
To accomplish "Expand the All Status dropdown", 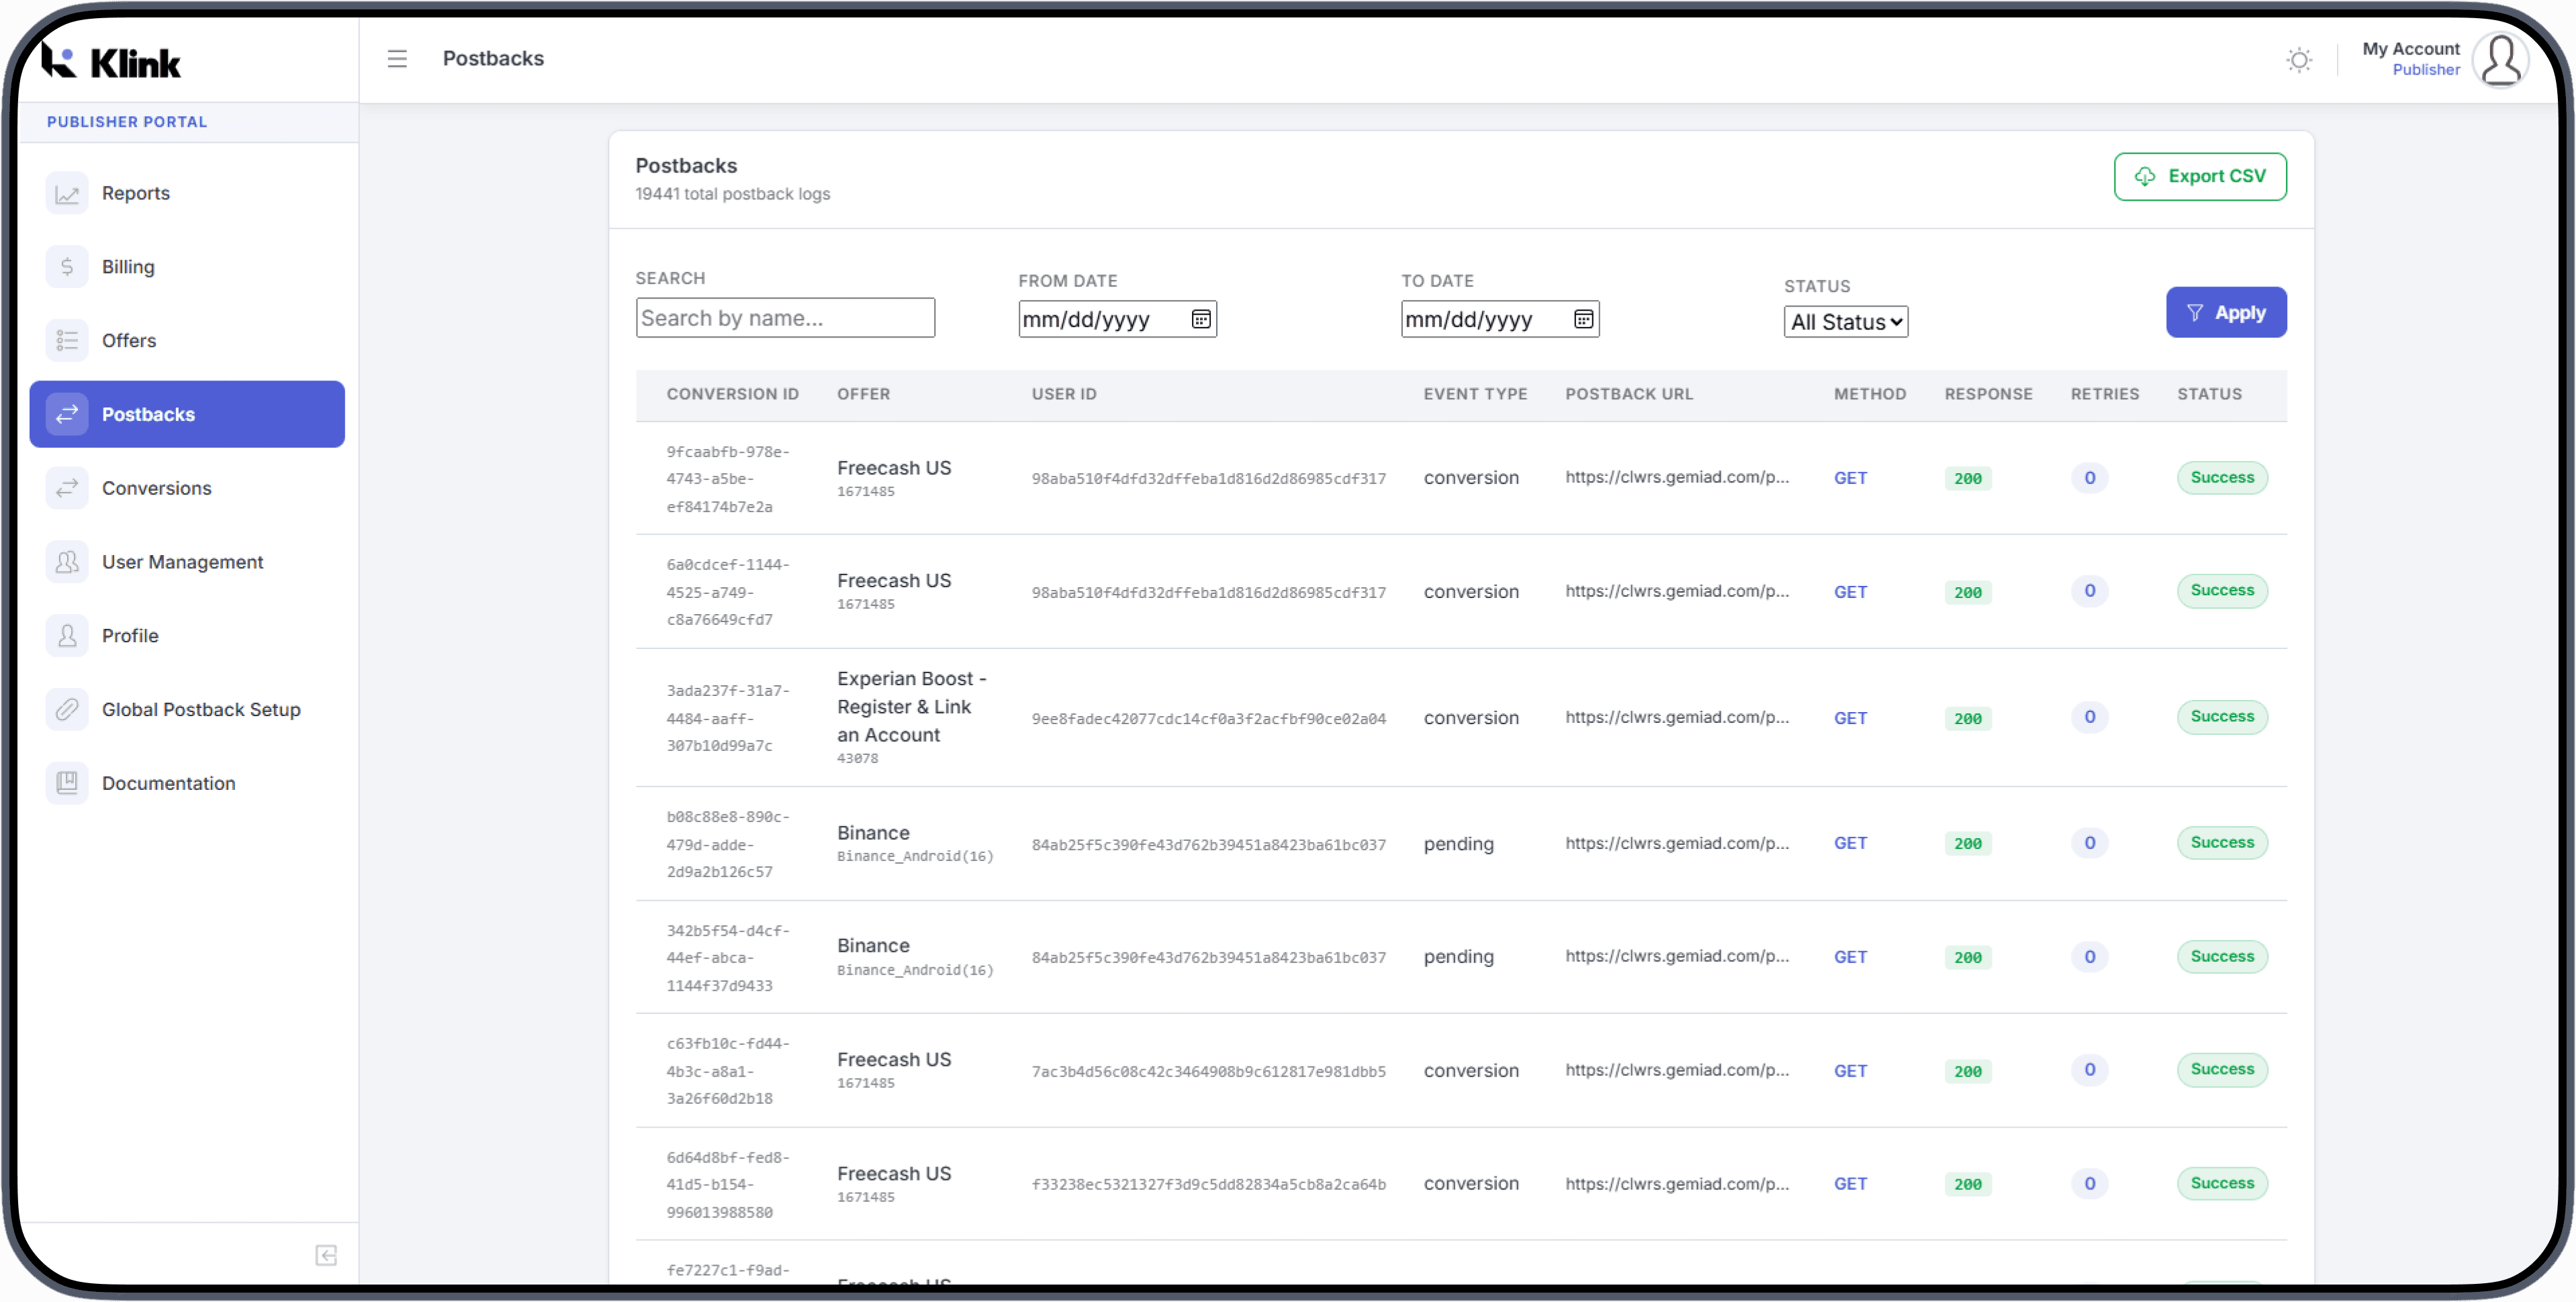I will pyautogui.click(x=1846, y=321).
